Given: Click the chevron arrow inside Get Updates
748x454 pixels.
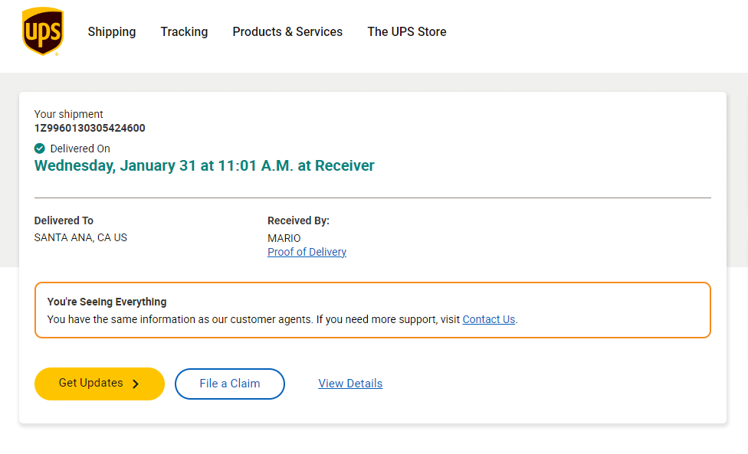Looking at the screenshot, I should [136, 384].
